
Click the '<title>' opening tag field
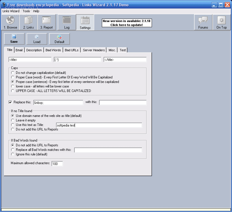[30, 60]
